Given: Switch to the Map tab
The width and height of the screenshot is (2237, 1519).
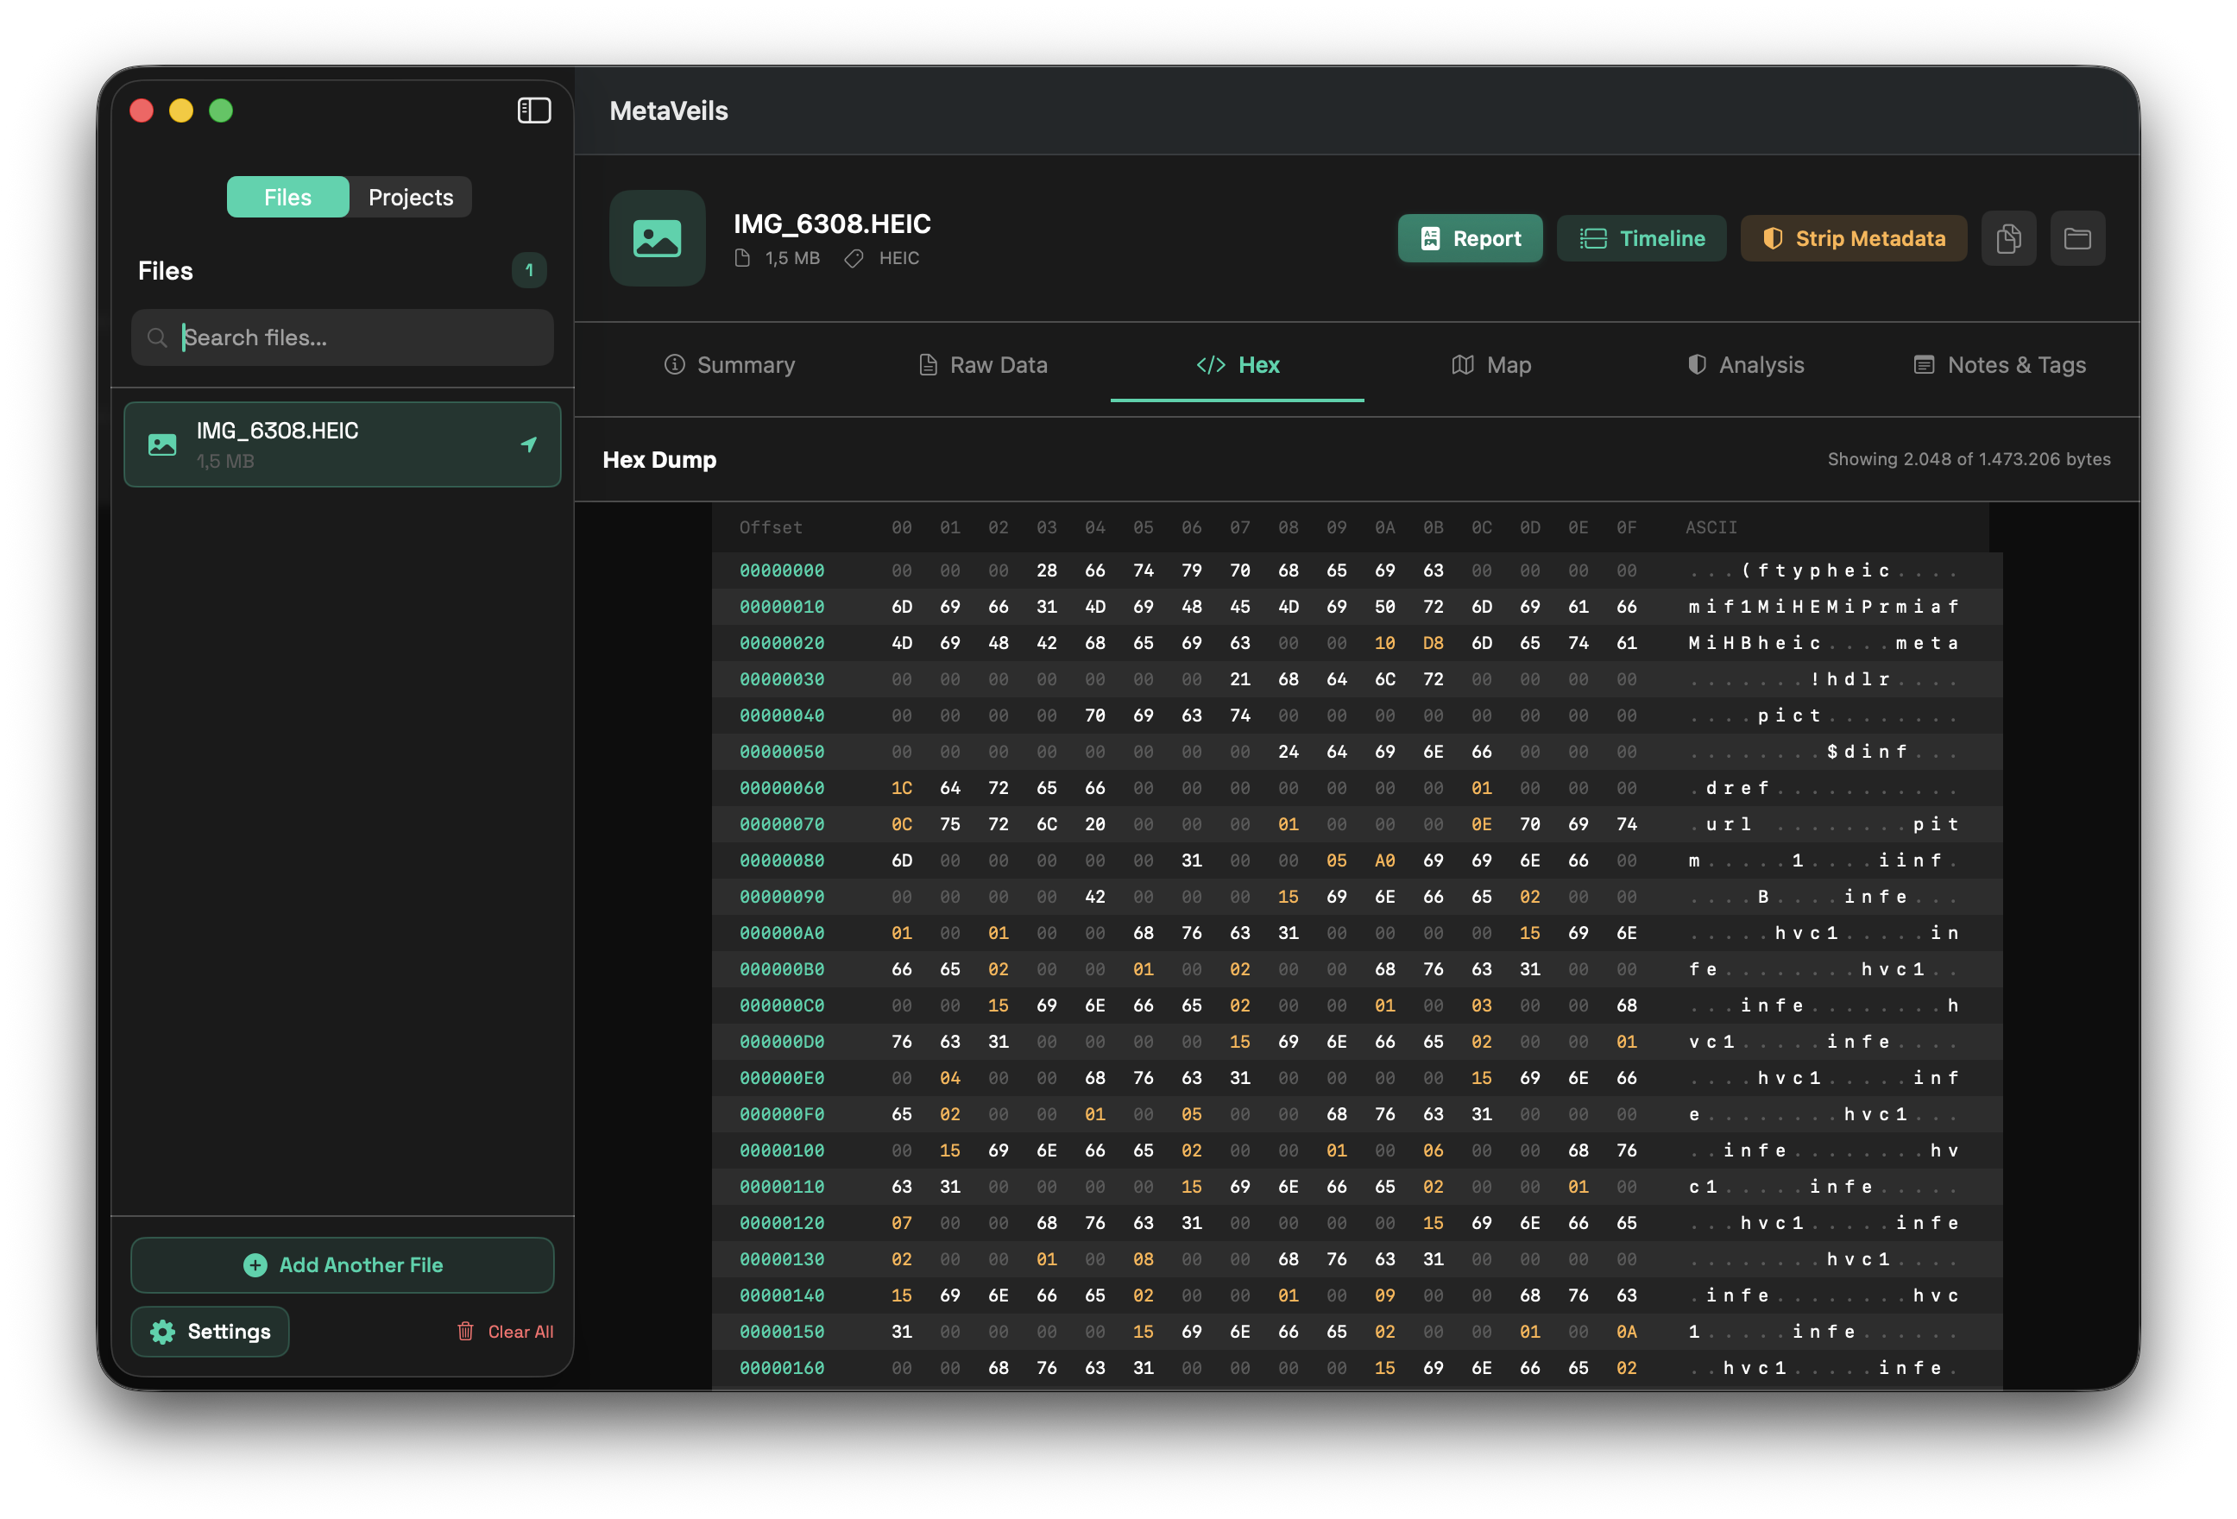Looking at the screenshot, I should pos(1491,365).
